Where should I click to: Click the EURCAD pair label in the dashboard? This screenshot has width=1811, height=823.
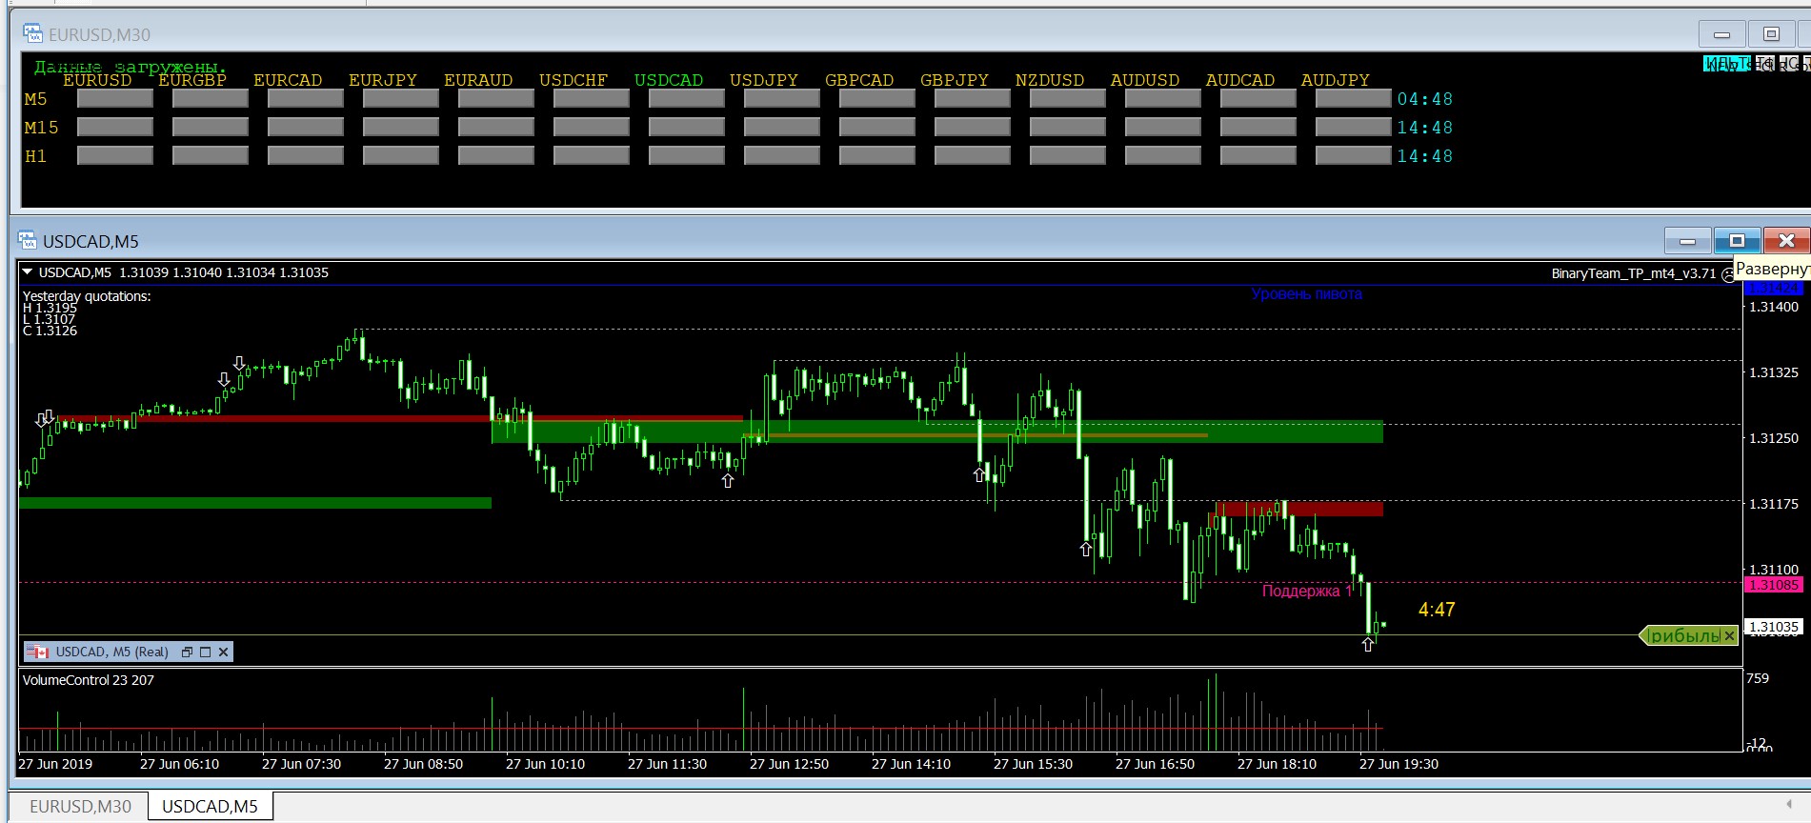pyautogui.click(x=288, y=80)
